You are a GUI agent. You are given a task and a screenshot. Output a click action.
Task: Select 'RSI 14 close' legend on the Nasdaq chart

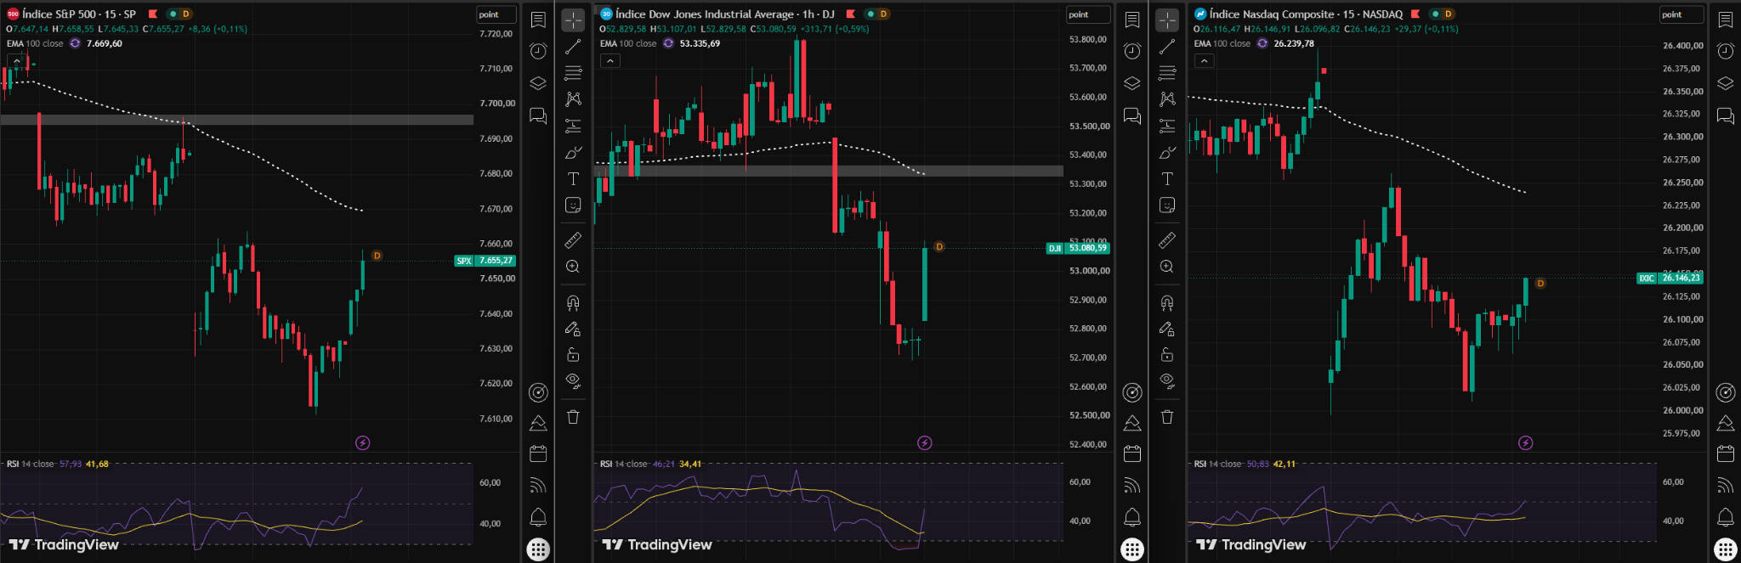pos(1218,464)
